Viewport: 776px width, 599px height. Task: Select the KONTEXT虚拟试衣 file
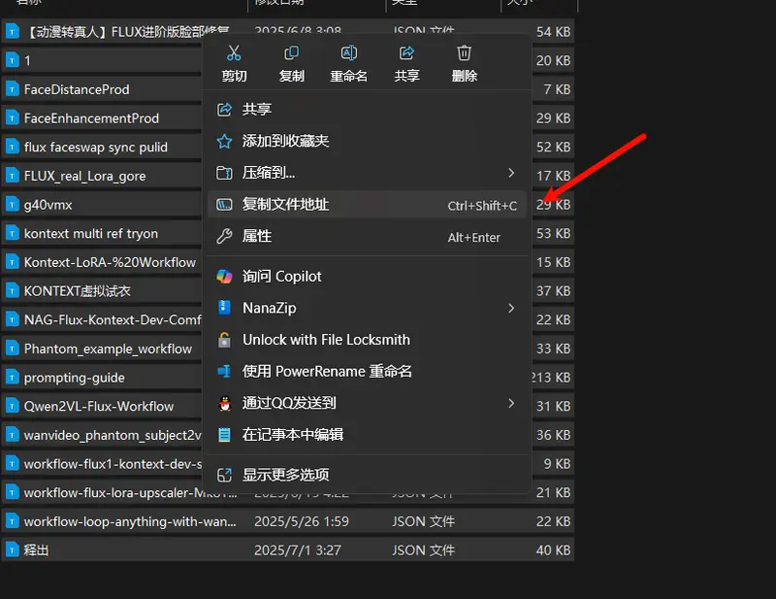click(78, 291)
